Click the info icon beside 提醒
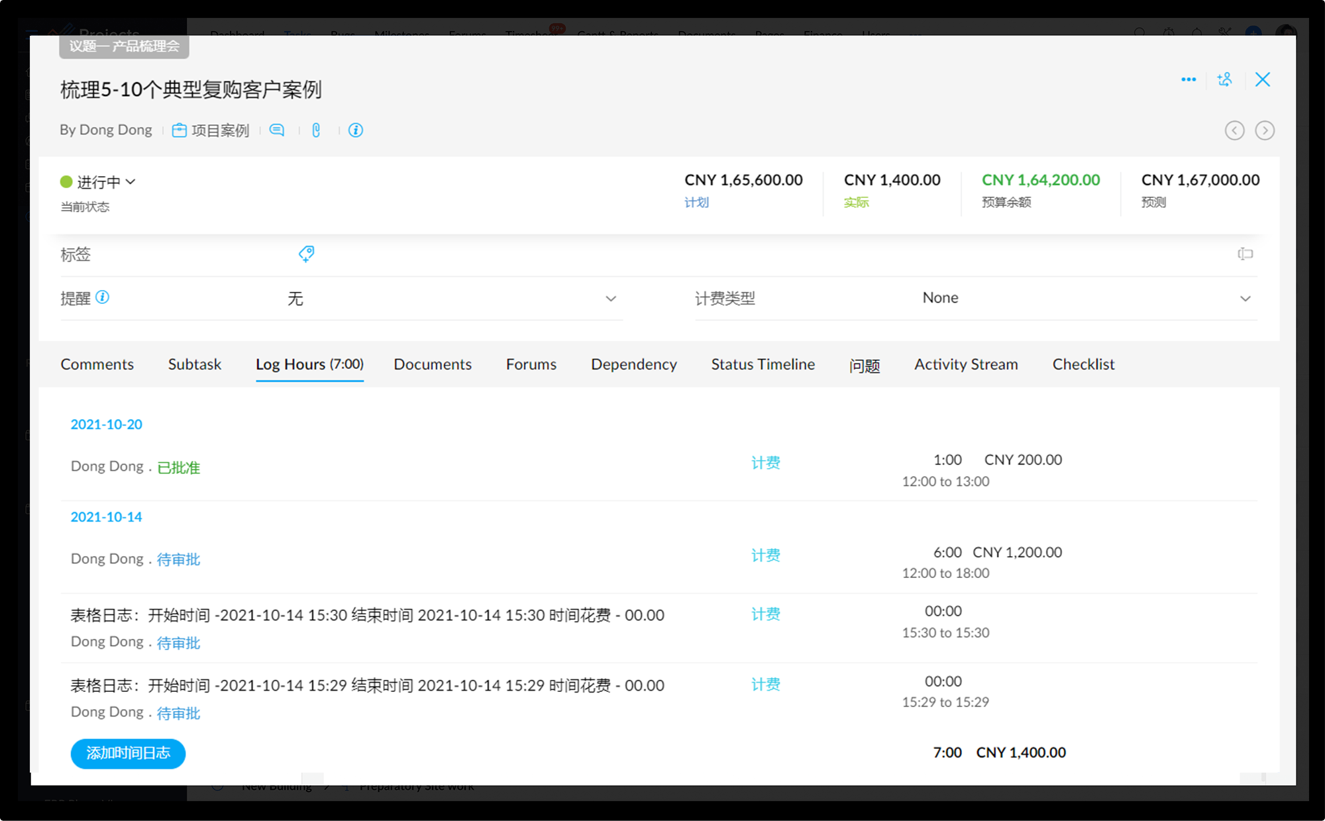Screen dimensions: 1325x821 click(x=103, y=297)
